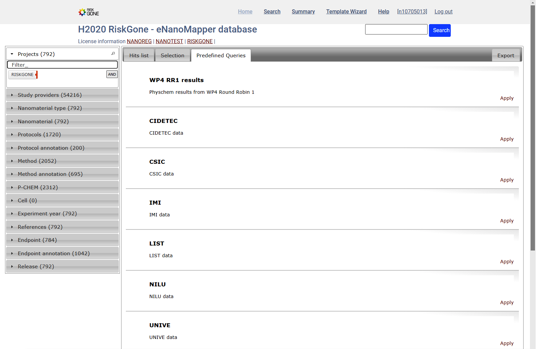The image size is (537, 349).
Task: Click the Export button
Action: click(x=506, y=55)
